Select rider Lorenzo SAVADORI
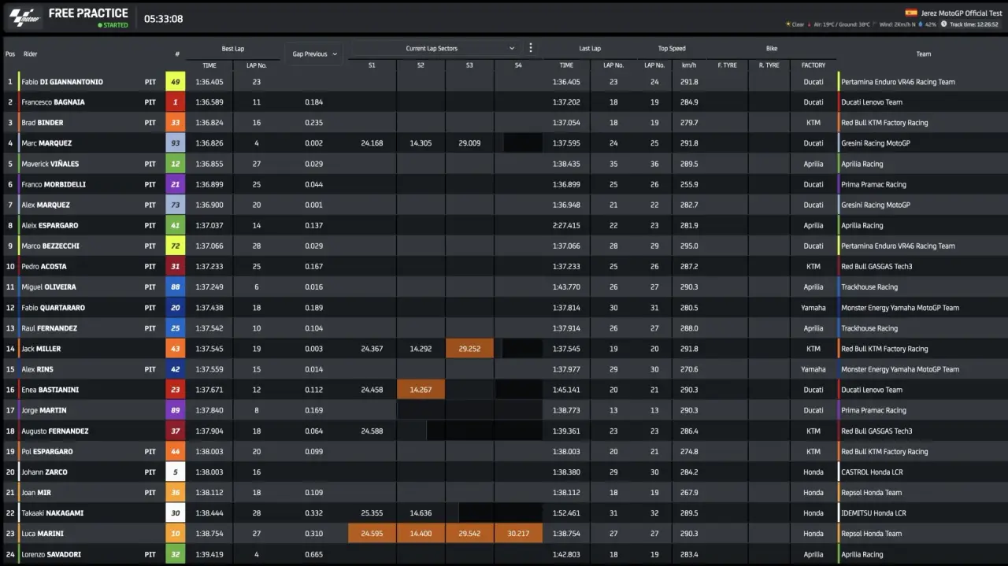 (x=51, y=554)
